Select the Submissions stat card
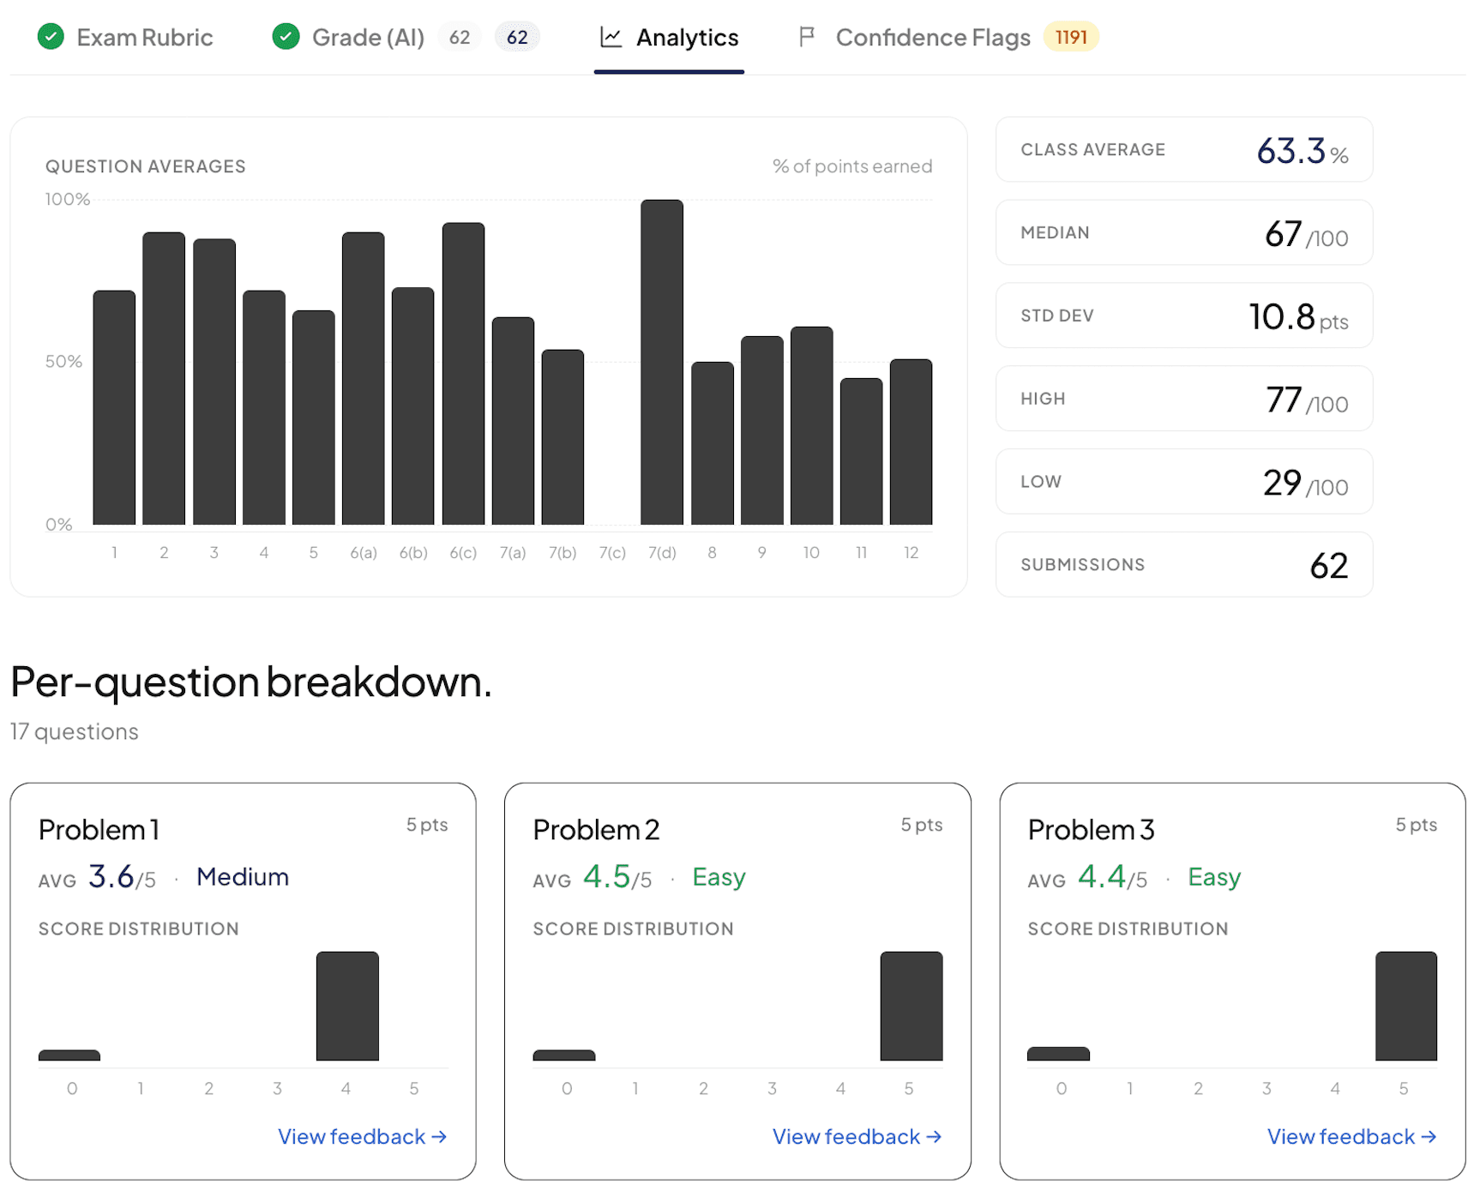Viewport: 1480px width, 1190px height. click(1184, 565)
